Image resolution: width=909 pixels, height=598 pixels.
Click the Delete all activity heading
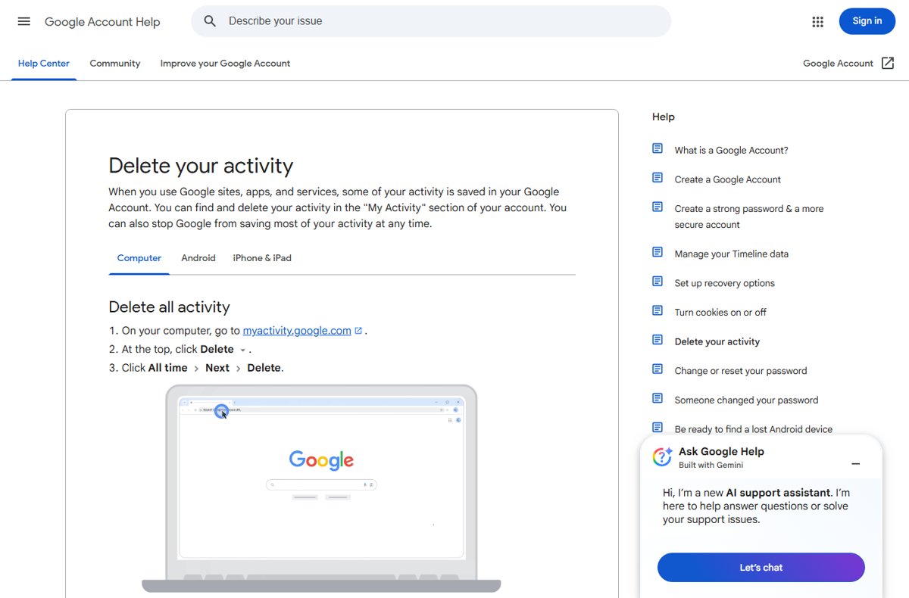click(x=169, y=307)
